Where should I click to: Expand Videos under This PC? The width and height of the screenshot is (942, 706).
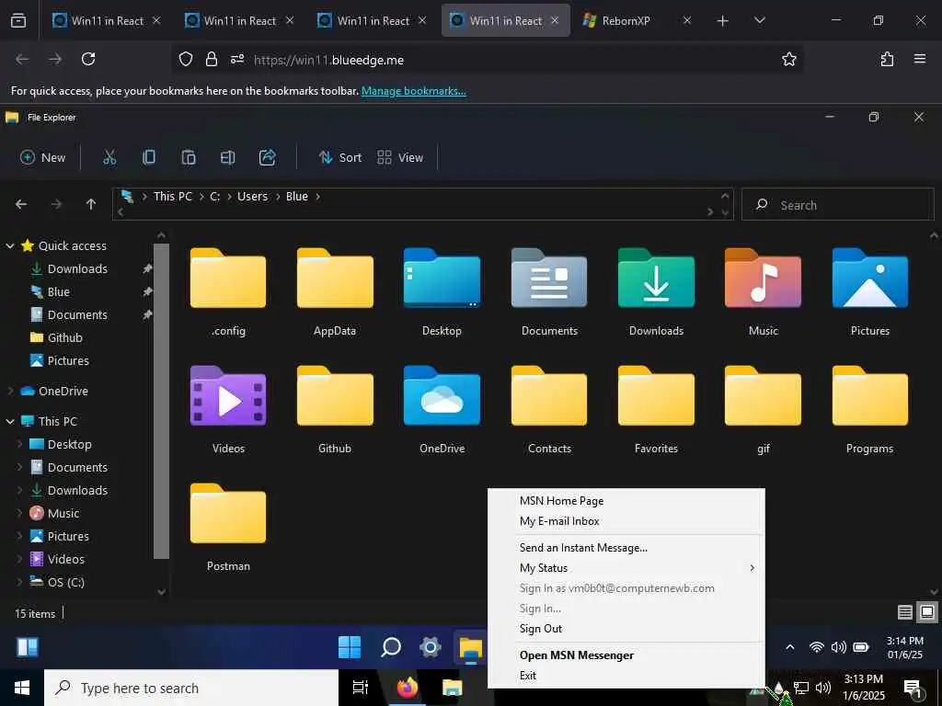click(19, 559)
